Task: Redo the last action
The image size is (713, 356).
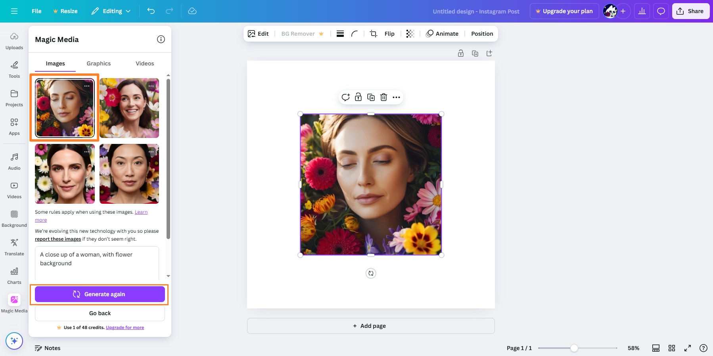Action: point(169,11)
